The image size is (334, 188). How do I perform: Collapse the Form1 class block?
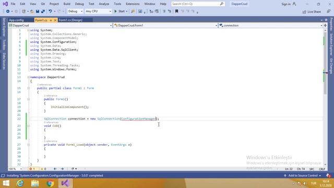click(x=28, y=88)
